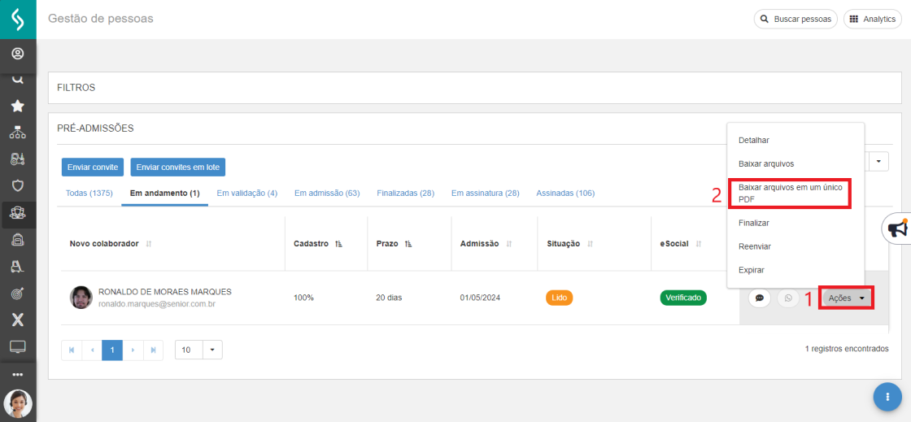Click Enviar convites em lote button
This screenshot has height=422, width=911.
[x=178, y=167]
